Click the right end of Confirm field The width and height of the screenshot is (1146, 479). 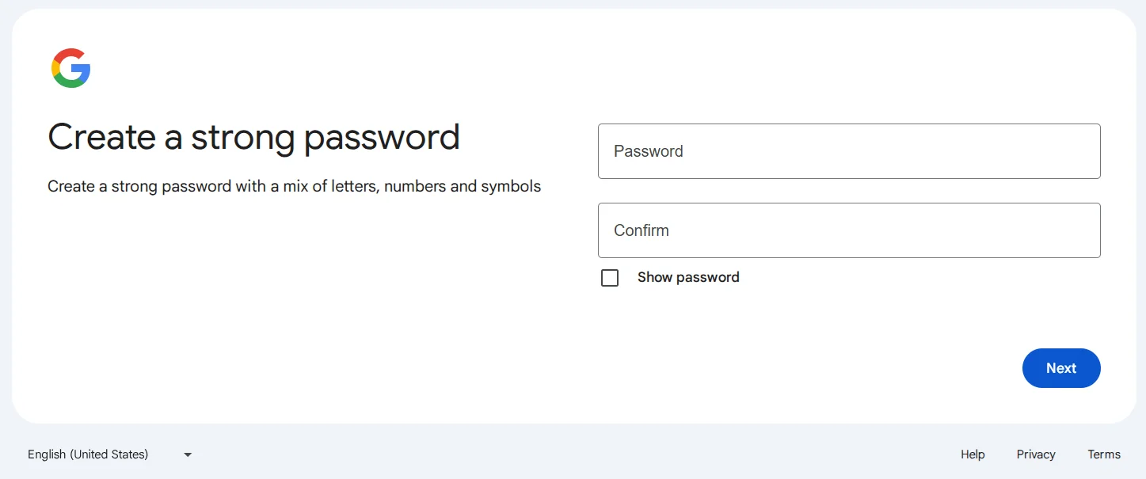click(x=1077, y=230)
